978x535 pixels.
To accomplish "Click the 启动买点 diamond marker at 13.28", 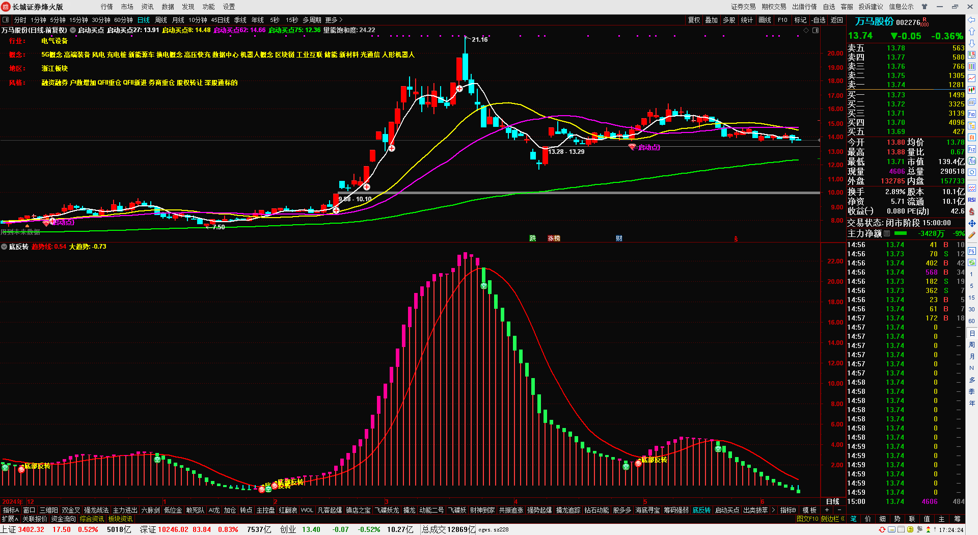I will tap(632, 147).
